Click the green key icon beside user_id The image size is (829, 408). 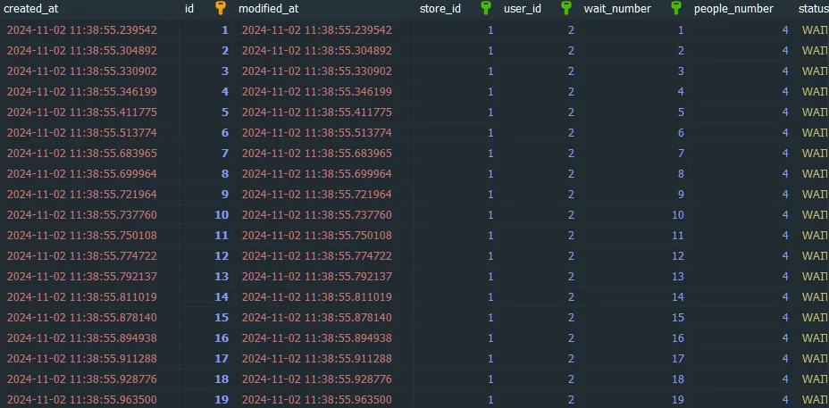[566, 8]
